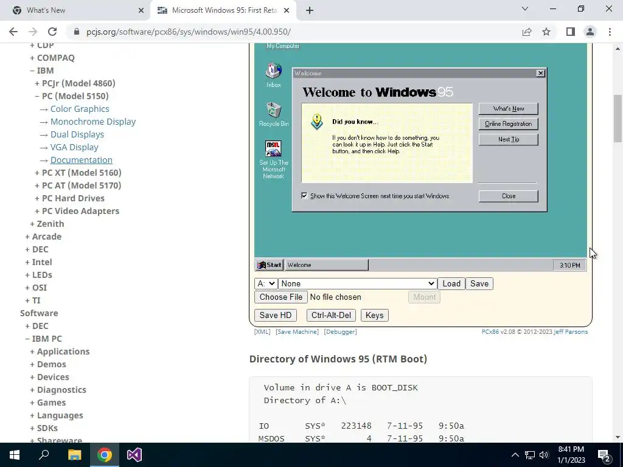The height and width of the screenshot is (467, 623).
Task: Share this page icon
Action: point(527,32)
